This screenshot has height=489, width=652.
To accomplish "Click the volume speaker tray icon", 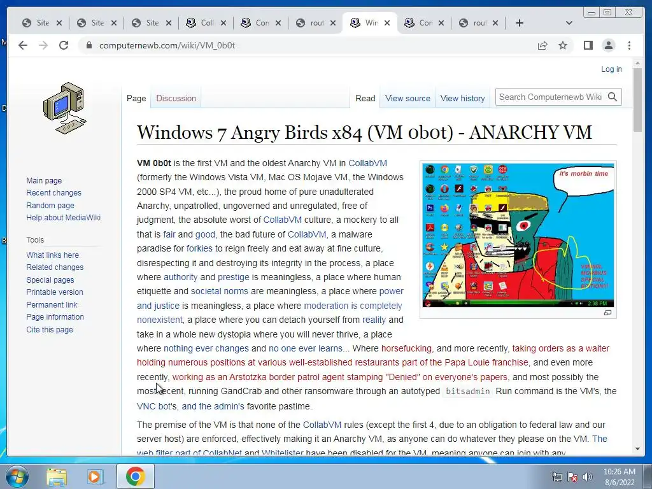I will tap(588, 478).
